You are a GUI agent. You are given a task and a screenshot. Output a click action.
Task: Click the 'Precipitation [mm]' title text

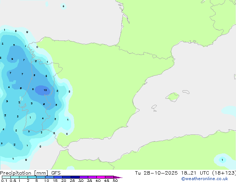(x=24, y=173)
